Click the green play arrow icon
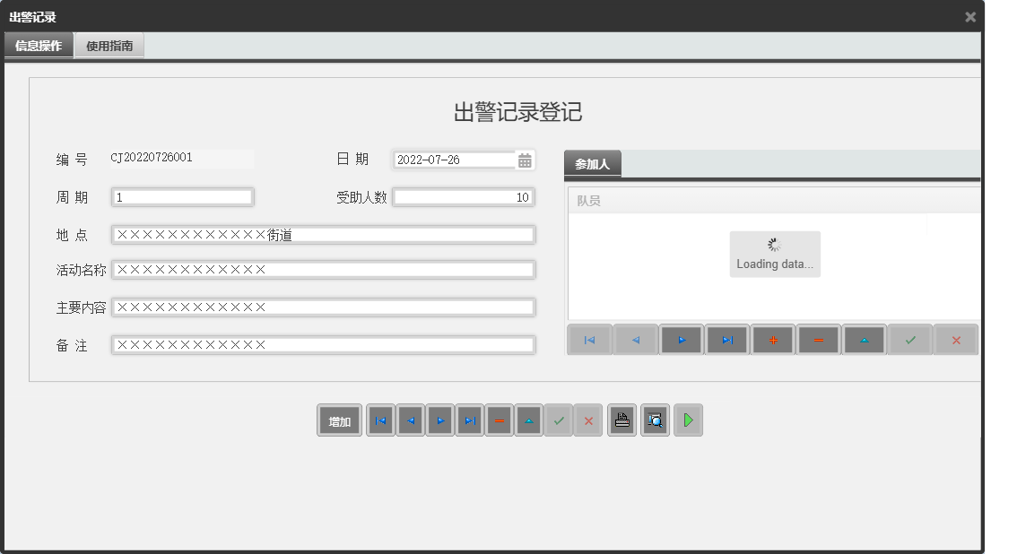The image size is (1017, 554). 688,421
